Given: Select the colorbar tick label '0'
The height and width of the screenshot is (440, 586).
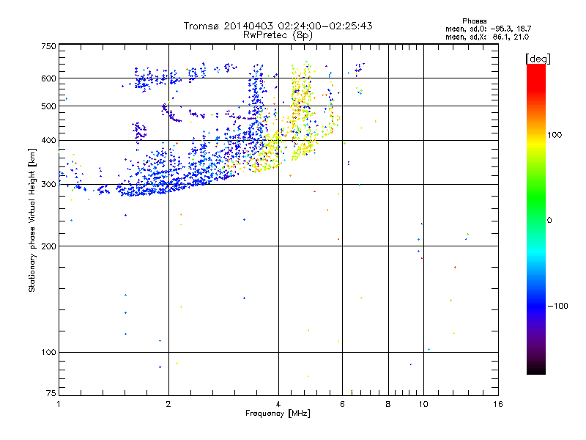Looking at the screenshot, I should click(549, 221).
